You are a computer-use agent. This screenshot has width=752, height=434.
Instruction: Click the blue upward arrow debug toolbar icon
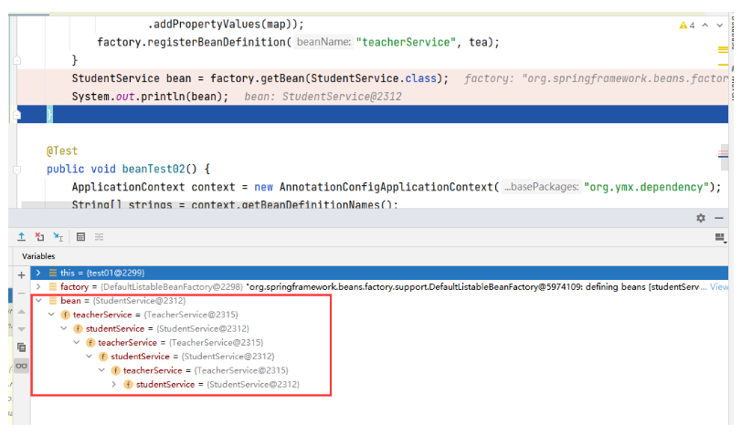[22, 237]
